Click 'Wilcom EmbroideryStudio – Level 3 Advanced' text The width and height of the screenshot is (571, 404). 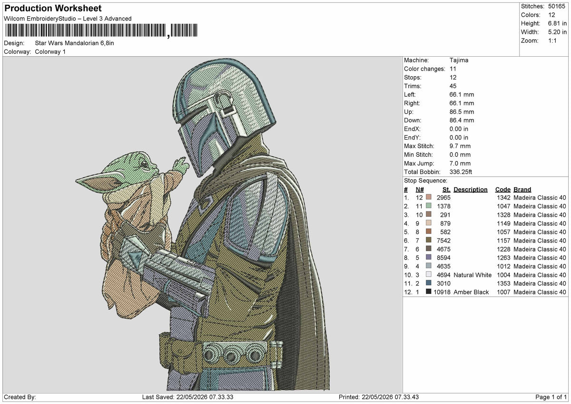[68, 19]
